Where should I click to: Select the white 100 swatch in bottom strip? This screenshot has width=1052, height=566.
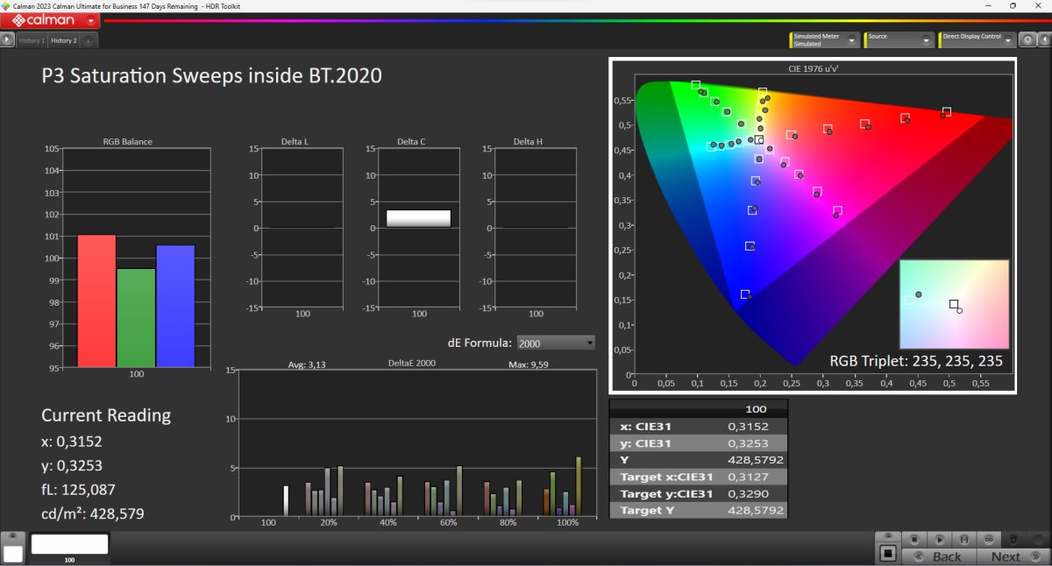point(69,545)
